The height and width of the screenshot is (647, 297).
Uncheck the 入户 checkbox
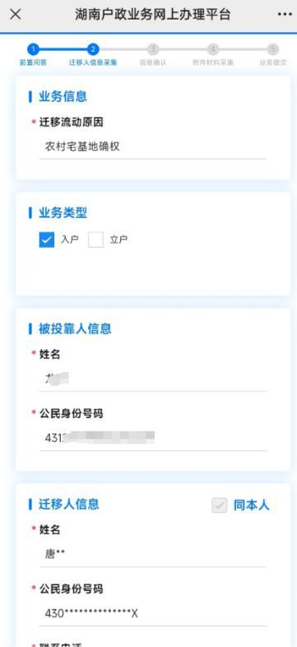tap(47, 240)
